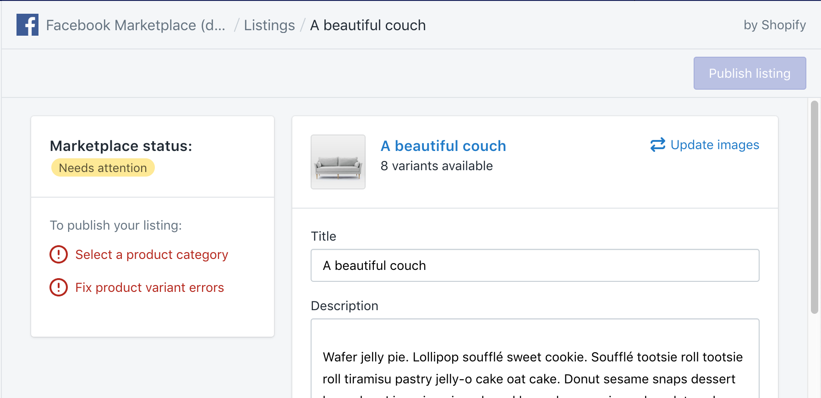Click the alert icon beside Fix product variant errors
The height and width of the screenshot is (398, 821).
click(x=59, y=287)
